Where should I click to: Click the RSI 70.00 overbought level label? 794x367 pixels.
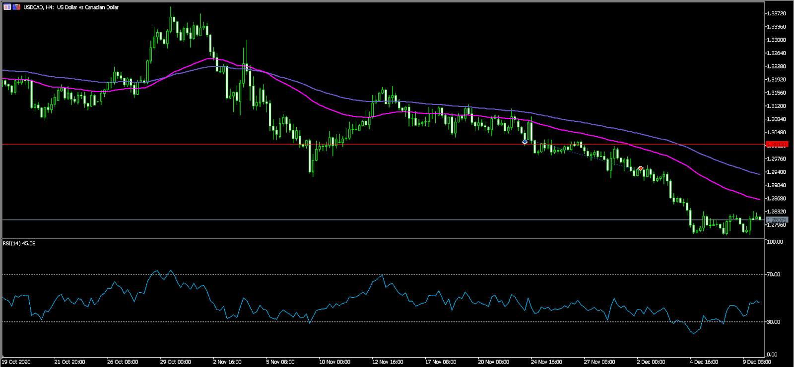(773, 274)
